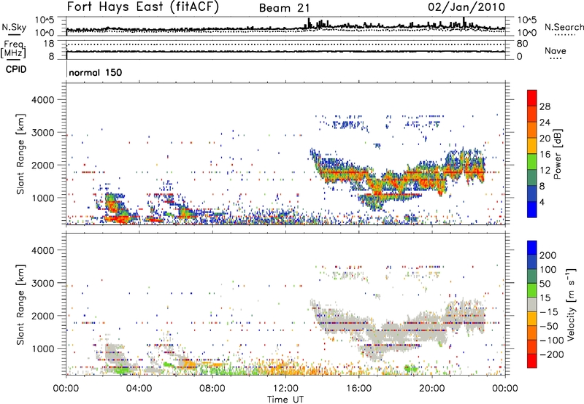Screen dimensions: 584x404
Task: Click the 'Power [dB]' colorbar label
Action: [558, 154]
